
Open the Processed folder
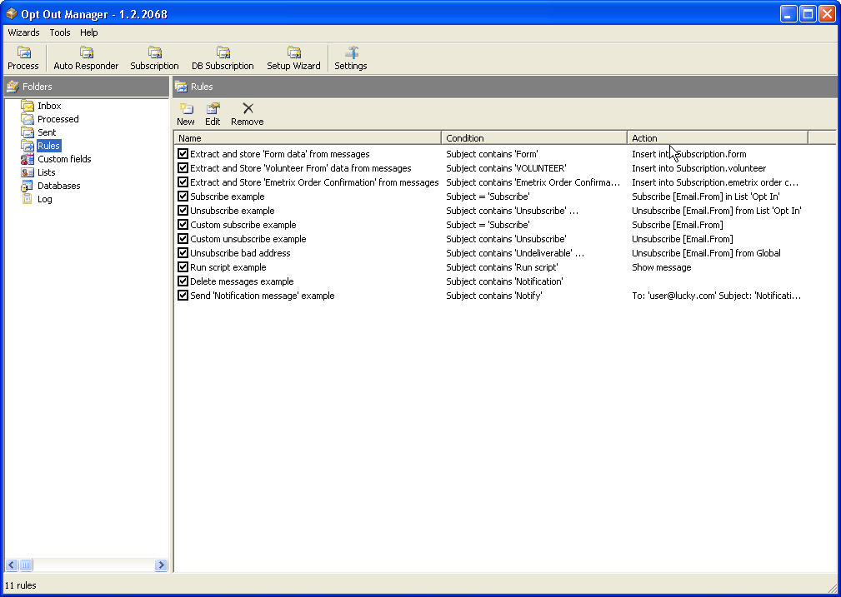[58, 119]
